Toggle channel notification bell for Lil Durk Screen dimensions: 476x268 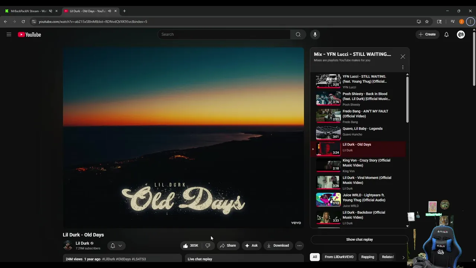click(113, 246)
